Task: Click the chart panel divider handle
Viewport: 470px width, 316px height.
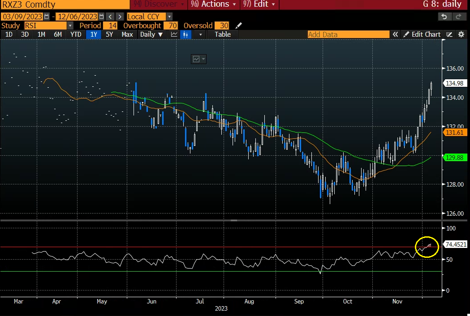Action: tap(234, 221)
